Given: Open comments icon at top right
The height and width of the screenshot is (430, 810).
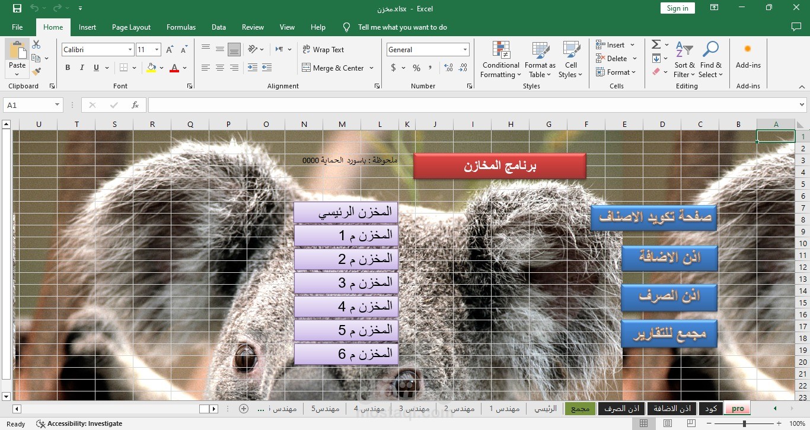Looking at the screenshot, I should point(796,27).
